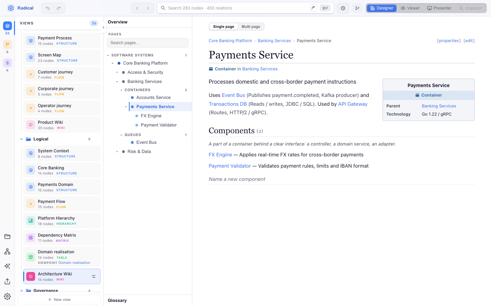Open the folder icon in left sidebar
491x306 pixels.
[x=8, y=237]
